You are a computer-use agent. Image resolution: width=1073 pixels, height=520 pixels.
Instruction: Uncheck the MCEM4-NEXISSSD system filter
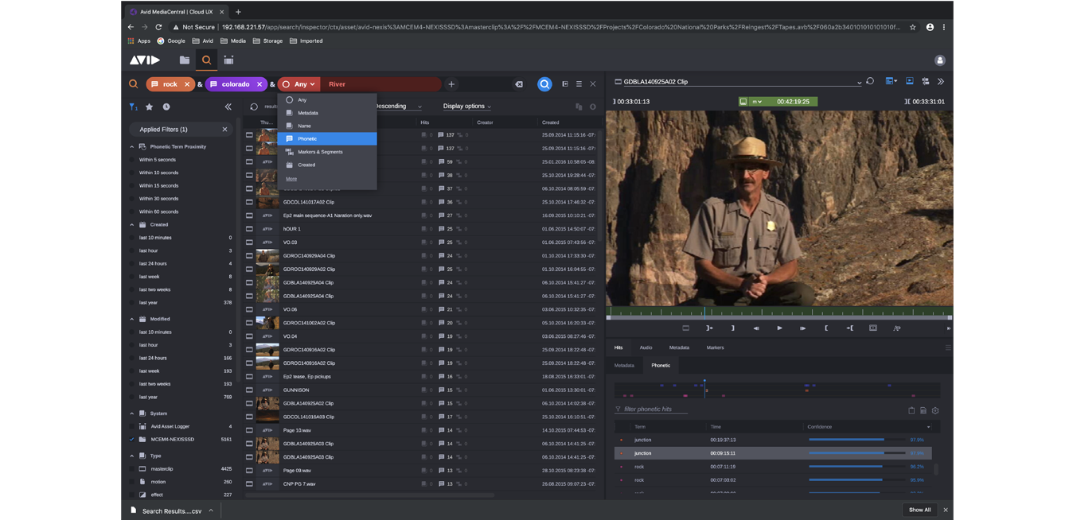132,439
